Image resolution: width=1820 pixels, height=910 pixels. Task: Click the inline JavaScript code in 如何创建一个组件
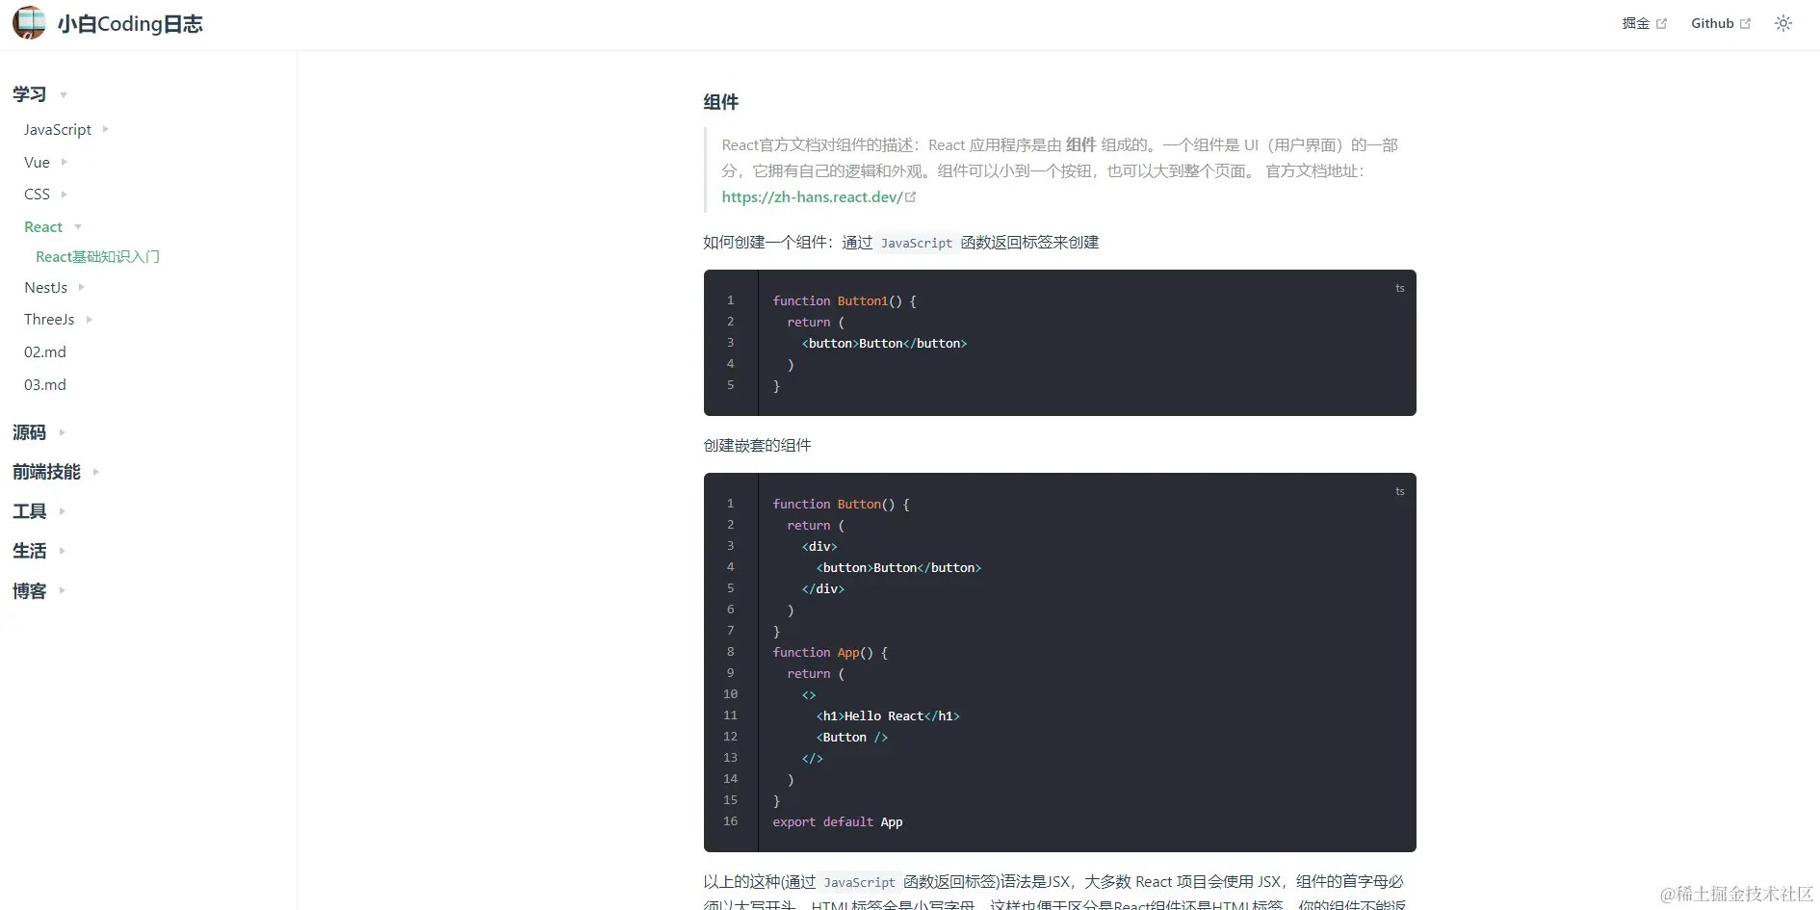(x=917, y=243)
